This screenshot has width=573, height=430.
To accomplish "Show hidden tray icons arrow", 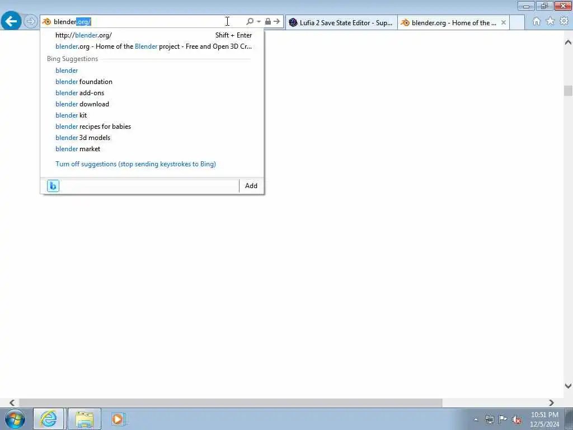I will [476, 419].
